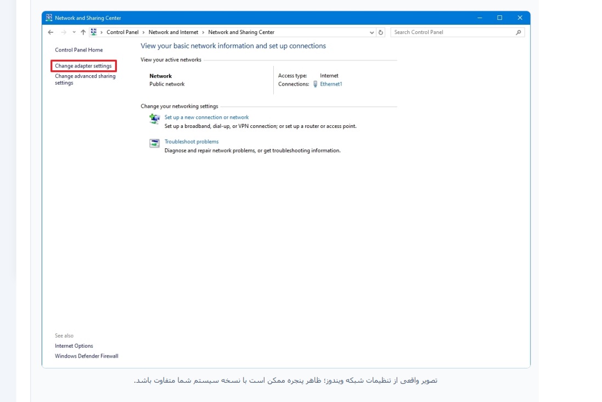602x402 pixels.
Task: Click the Persian caption below the window
Action: 286,381
